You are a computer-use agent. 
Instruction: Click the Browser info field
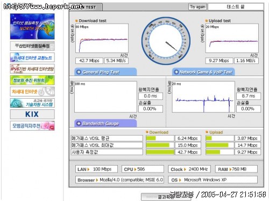[x=119, y=180]
